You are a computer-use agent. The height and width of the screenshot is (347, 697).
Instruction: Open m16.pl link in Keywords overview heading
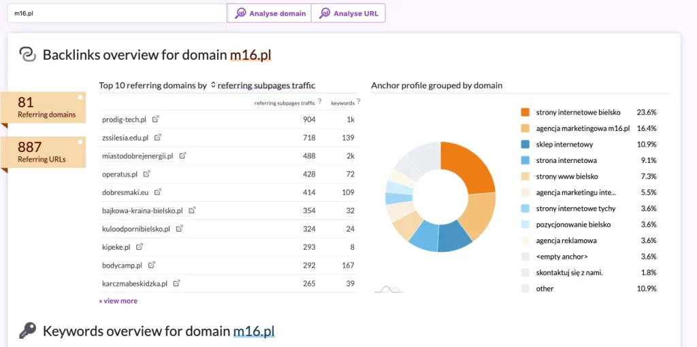coord(253,331)
